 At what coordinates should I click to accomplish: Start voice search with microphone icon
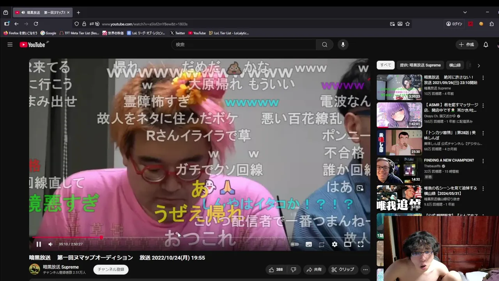pyautogui.click(x=343, y=44)
